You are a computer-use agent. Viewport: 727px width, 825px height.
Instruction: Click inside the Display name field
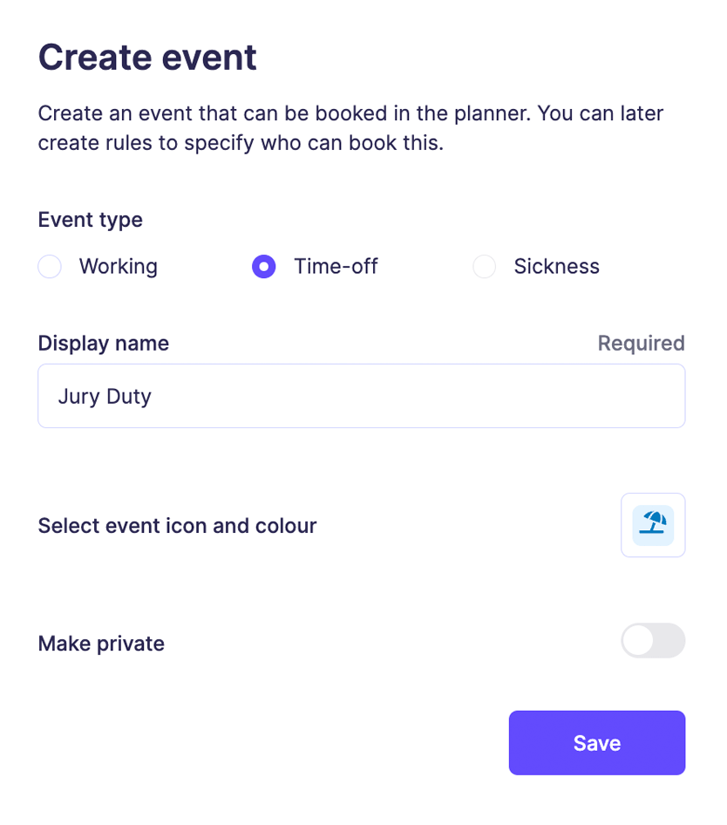coord(361,396)
